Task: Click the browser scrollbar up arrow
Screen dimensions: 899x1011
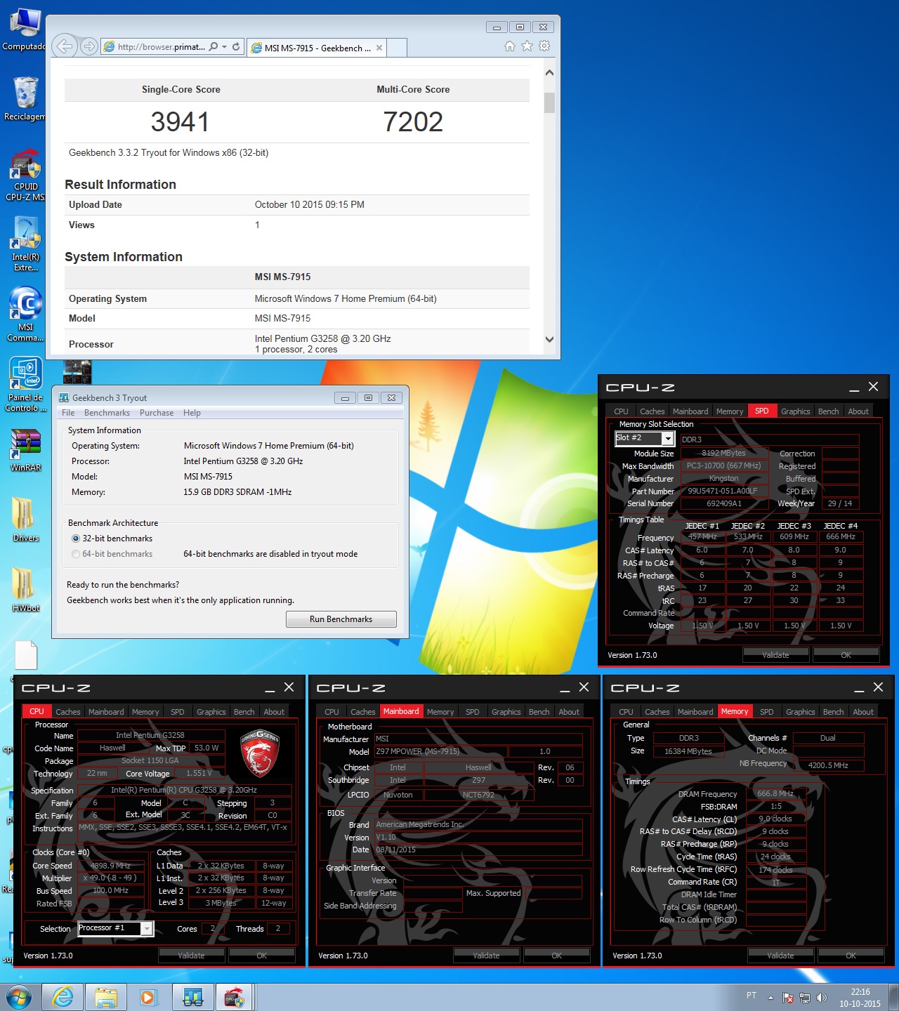Action: click(549, 72)
